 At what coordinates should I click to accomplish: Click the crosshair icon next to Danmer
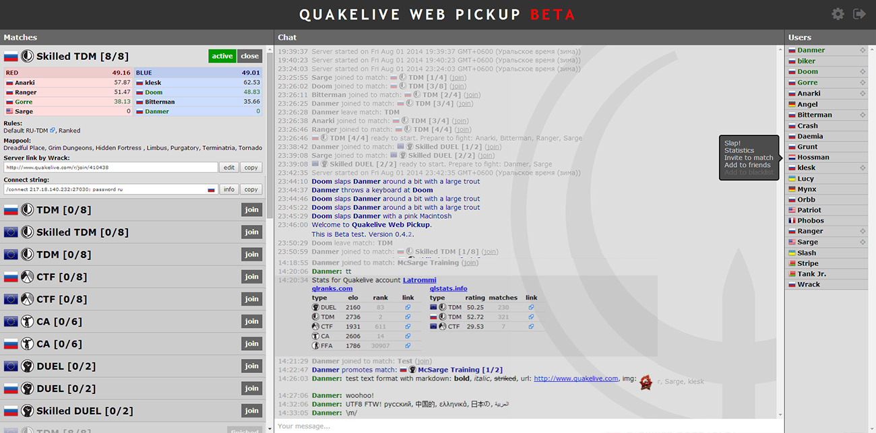pyautogui.click(x=863, y=51)
